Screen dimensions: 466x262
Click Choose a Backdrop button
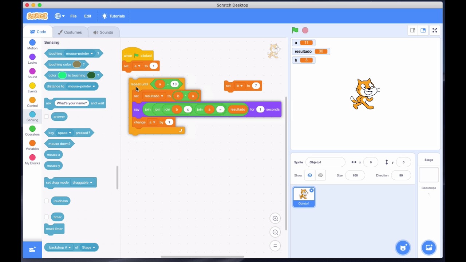tap(429, 248)
